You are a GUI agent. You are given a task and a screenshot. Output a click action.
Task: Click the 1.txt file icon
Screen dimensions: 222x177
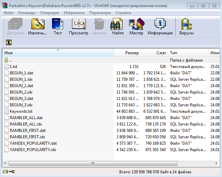[6, 66]
